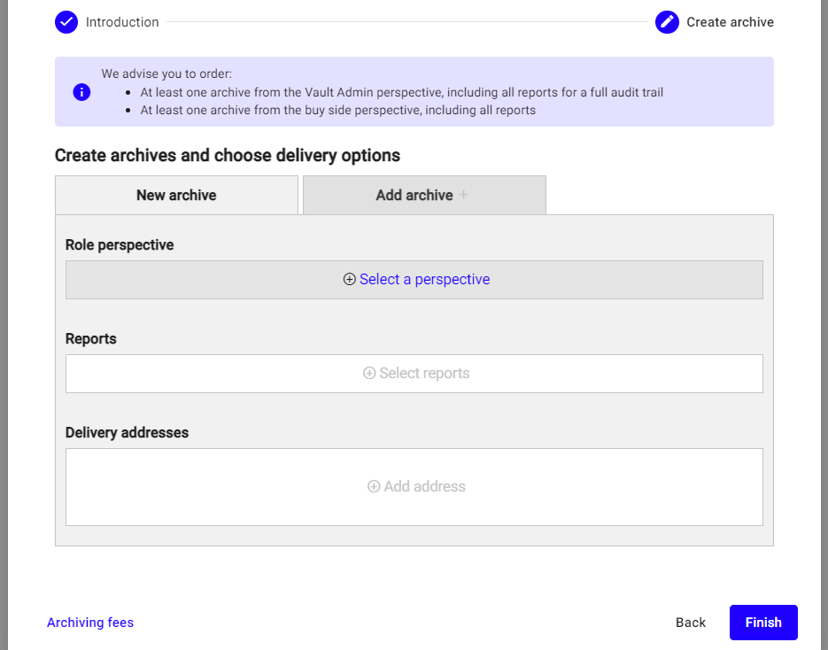Switch to the New archive tab

tap(176, 195)
